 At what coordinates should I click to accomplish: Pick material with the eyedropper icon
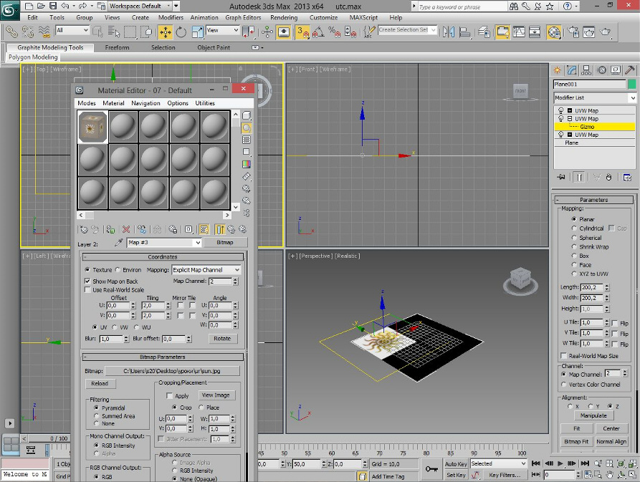[x=118, y=243]
